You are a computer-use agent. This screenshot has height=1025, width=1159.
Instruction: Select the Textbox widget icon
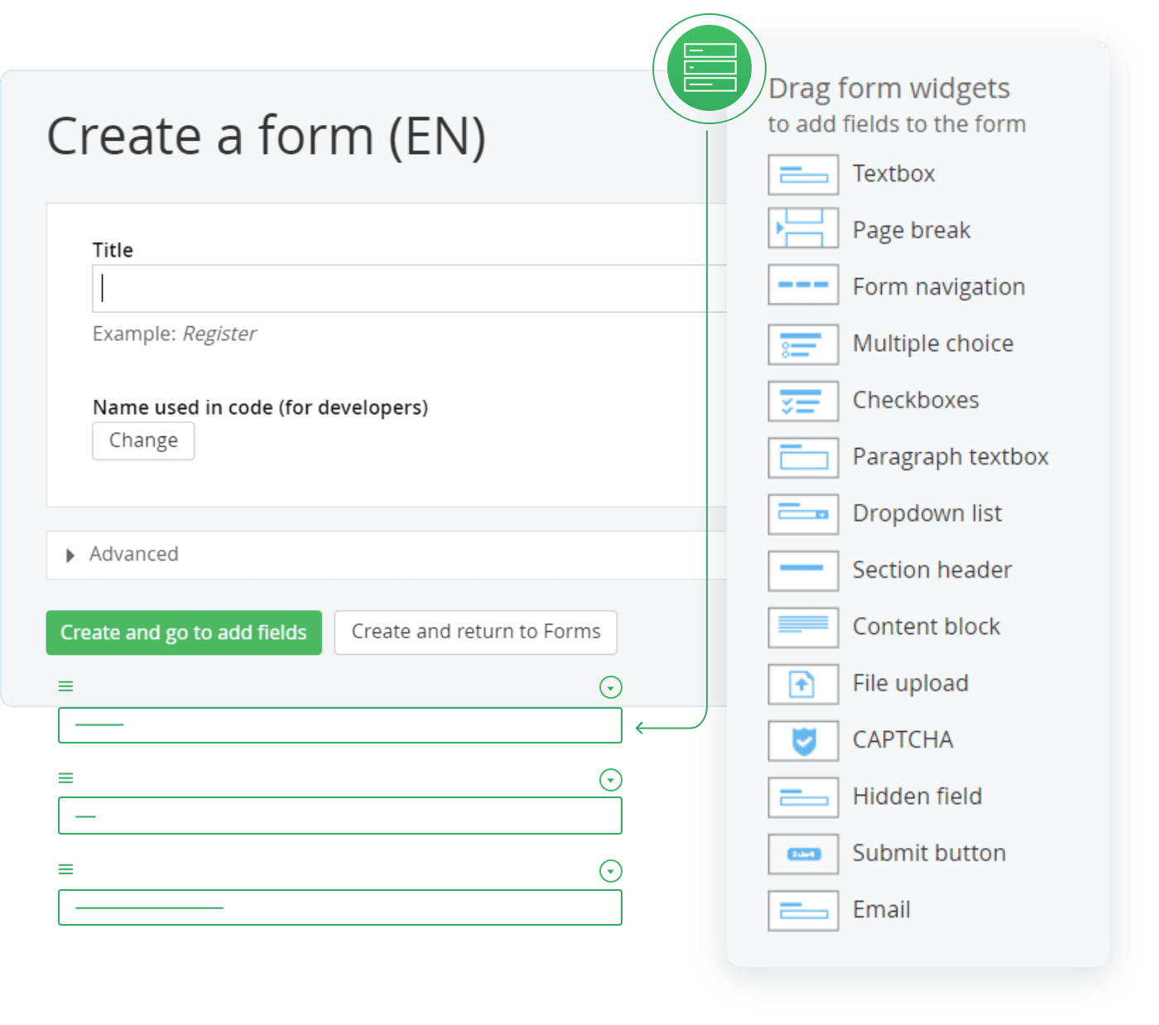(x=803, y=175)
